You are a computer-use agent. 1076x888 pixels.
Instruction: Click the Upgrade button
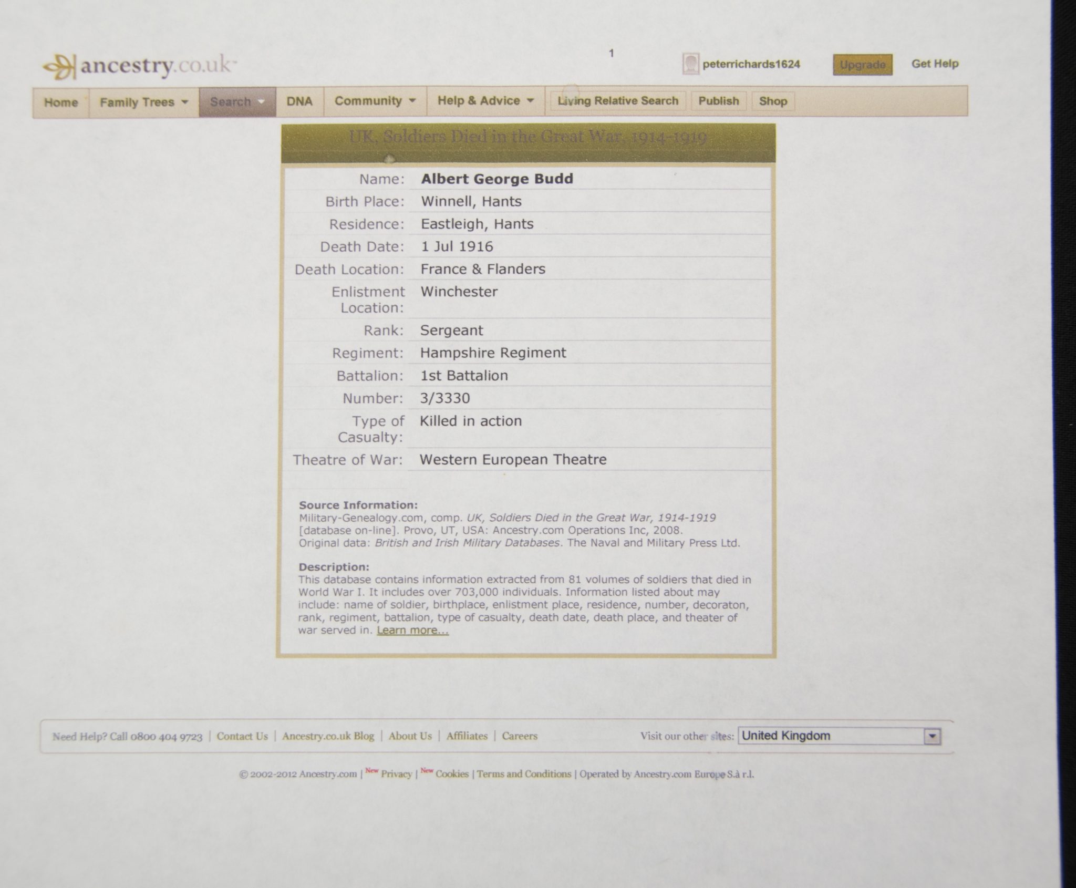pyautogui.click(x=862, y=65)
